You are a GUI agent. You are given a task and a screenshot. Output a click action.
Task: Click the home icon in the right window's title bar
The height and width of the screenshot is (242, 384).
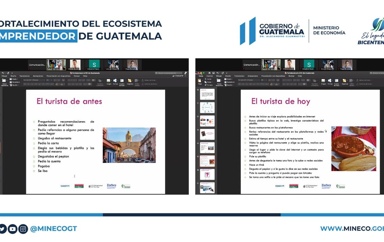click(x=209, y=73)
